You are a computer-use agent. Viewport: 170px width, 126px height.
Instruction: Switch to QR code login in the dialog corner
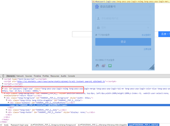pyautogui.click(x=152, y=67)
